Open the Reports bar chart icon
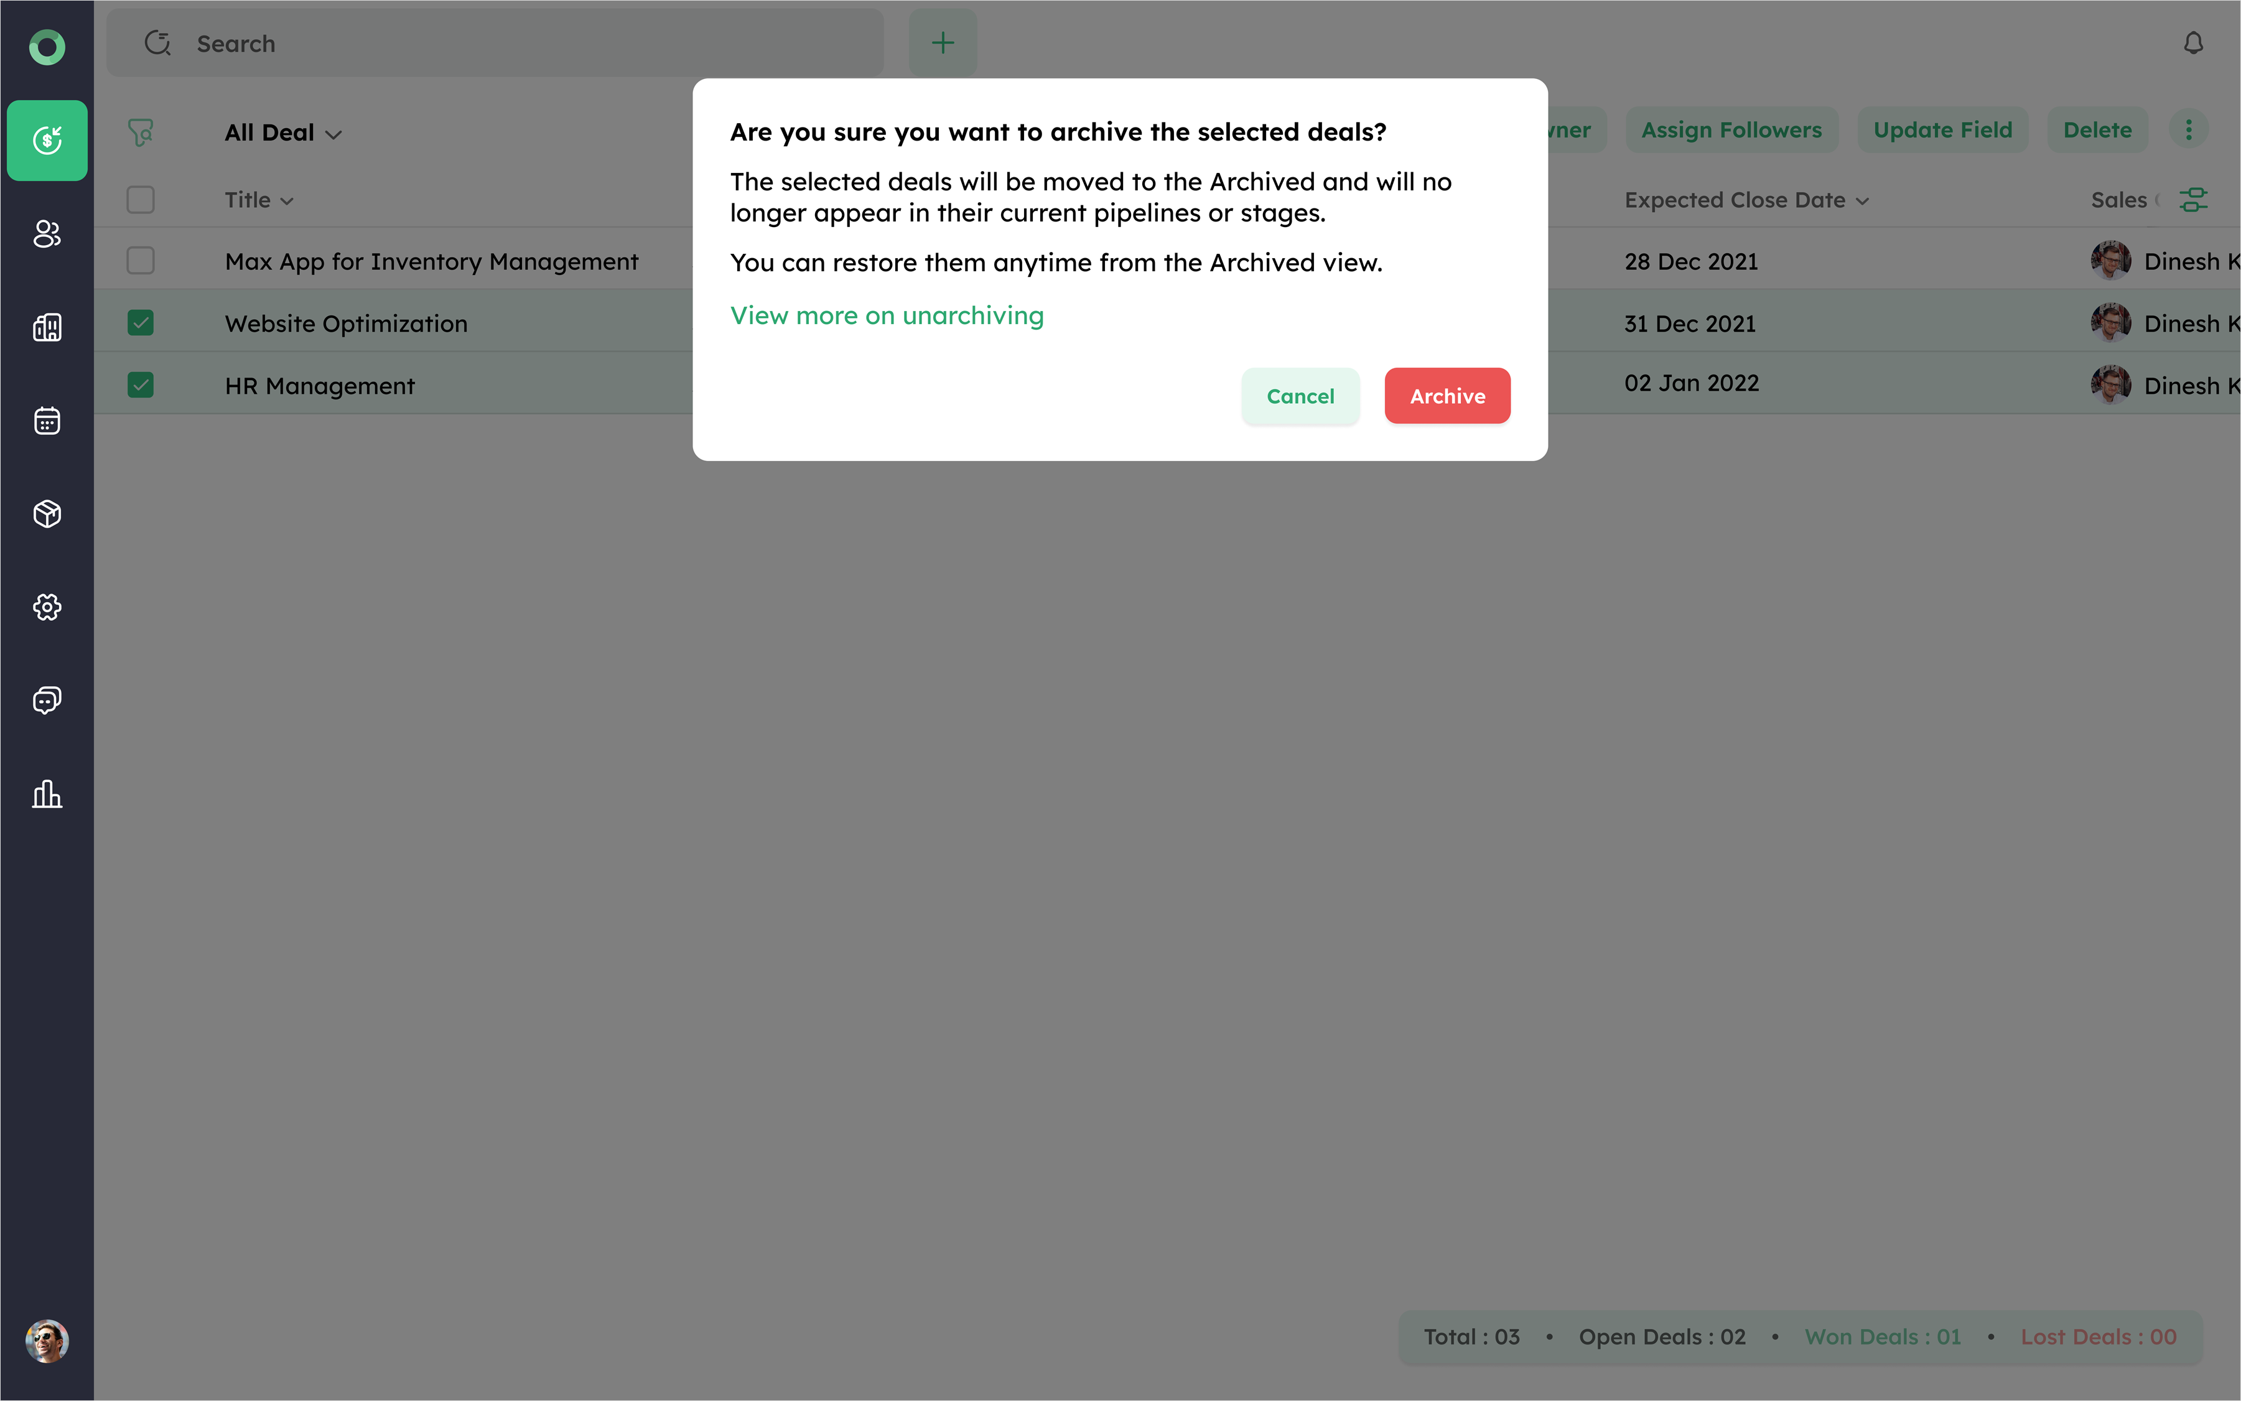This screenshot has width=2241, height=1401. pyautogui.click(x=47, y=794)
